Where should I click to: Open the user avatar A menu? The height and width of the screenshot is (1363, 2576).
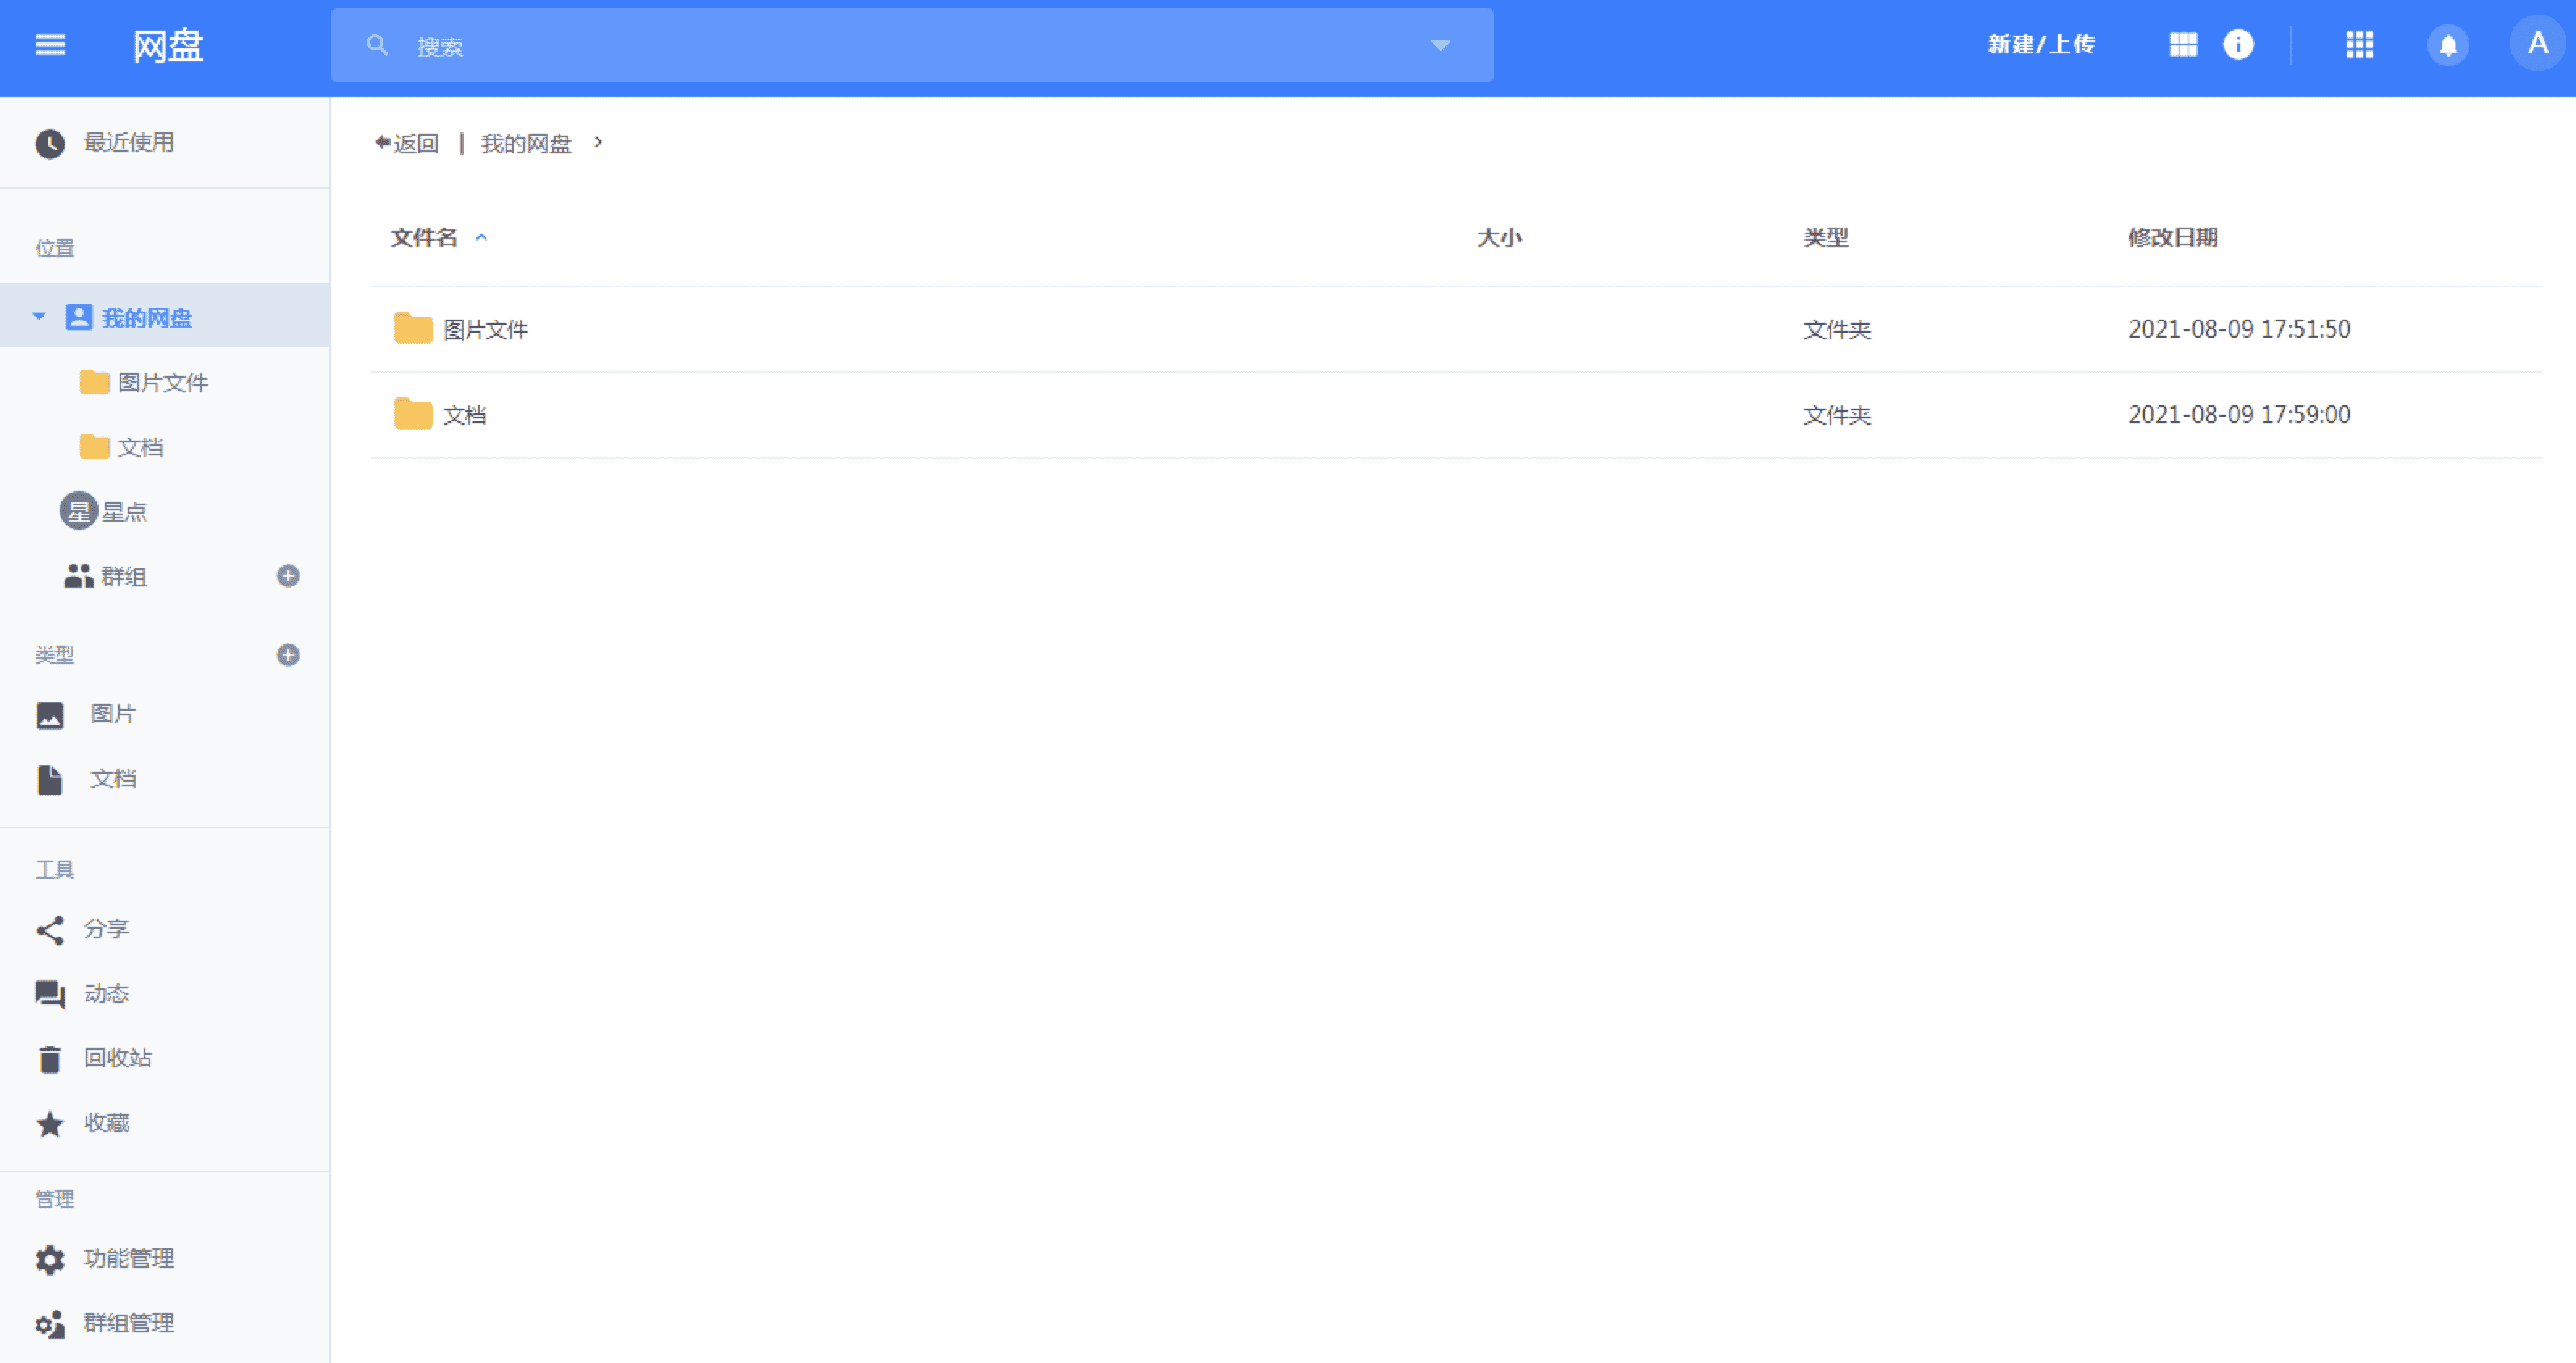tap(2537, 44)
